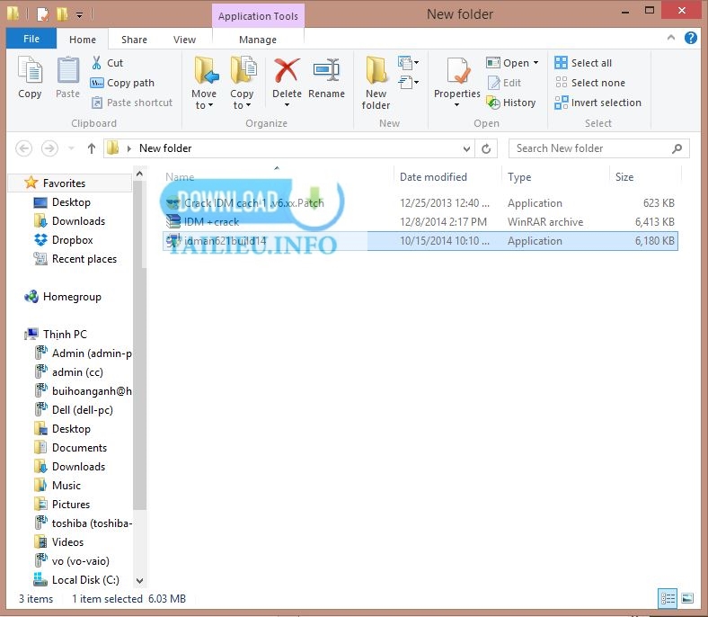Open vo (vo-vaio) location
Viewport: 708px width, 617px height.
pos(80,561)
